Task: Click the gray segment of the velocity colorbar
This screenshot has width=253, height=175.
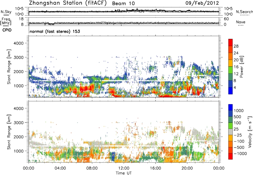Action: 231,132
